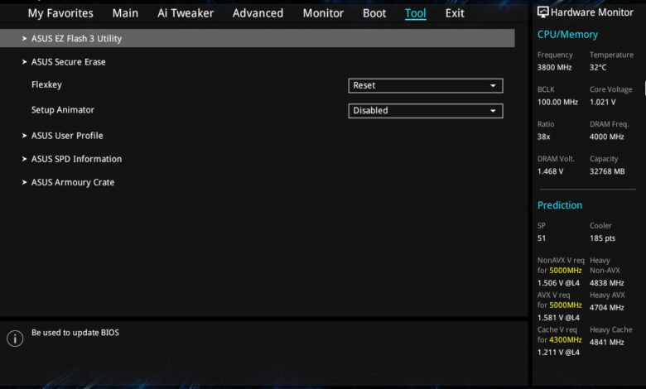Open the My Favorites tab
646x389 pixels.
(60, 13)
